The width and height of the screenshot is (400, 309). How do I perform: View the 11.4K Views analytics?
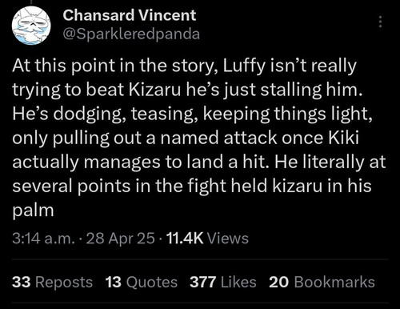pyautogui.click(x=207, y=238)
